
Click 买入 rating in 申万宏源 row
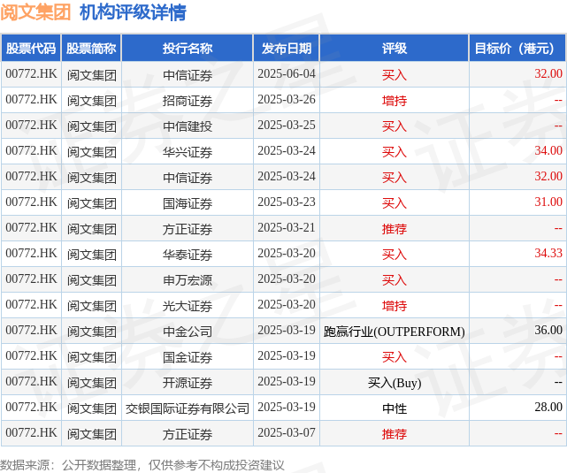395,280
